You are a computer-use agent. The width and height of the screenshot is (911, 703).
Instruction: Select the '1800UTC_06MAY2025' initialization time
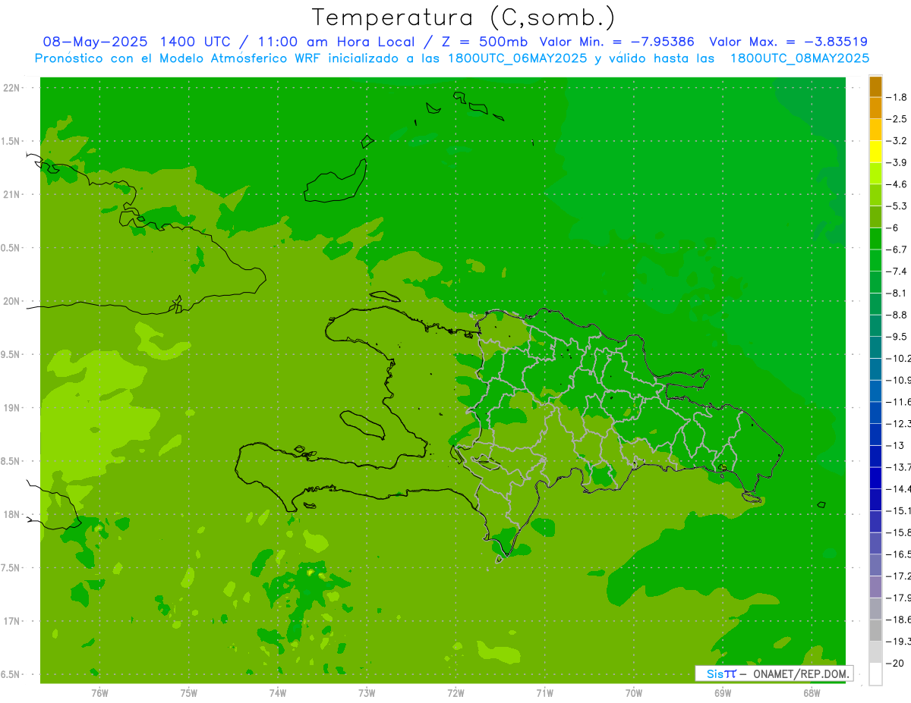(x=517, y=58)
